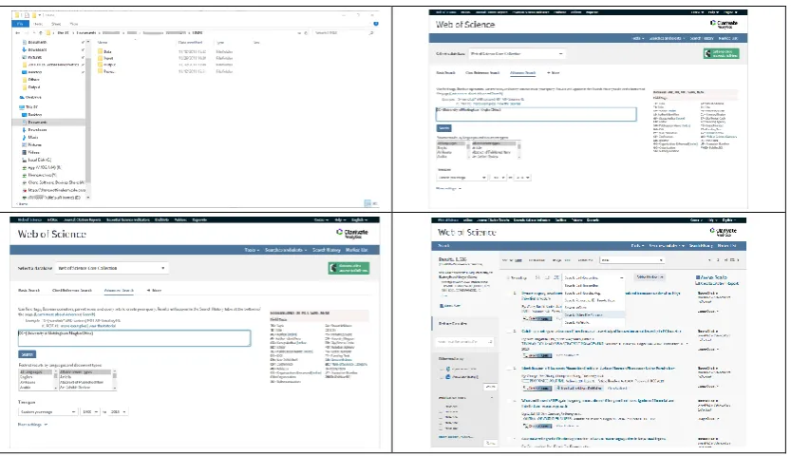Tick the checkbox for result number 2

(x=509, y=332)
